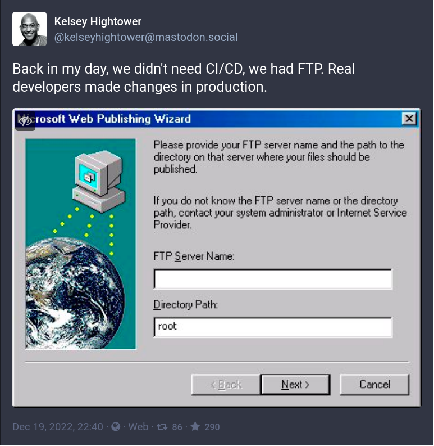
Task: Click the Web application link in footer
Action: point(138,427)
